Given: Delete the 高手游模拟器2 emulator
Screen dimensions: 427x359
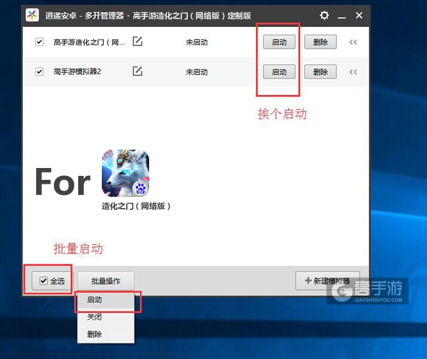Looking at the screenshot, I should 321,72.
